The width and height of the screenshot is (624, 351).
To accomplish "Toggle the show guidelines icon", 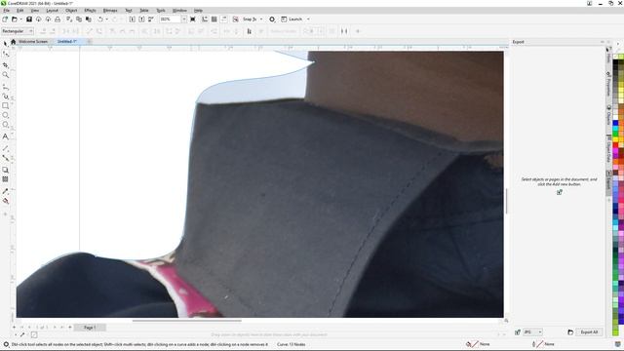I will pyautogui.click(x=224, y=19).
